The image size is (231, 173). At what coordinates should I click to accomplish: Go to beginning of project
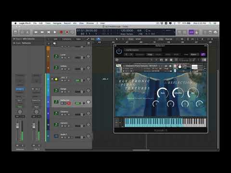49,32
